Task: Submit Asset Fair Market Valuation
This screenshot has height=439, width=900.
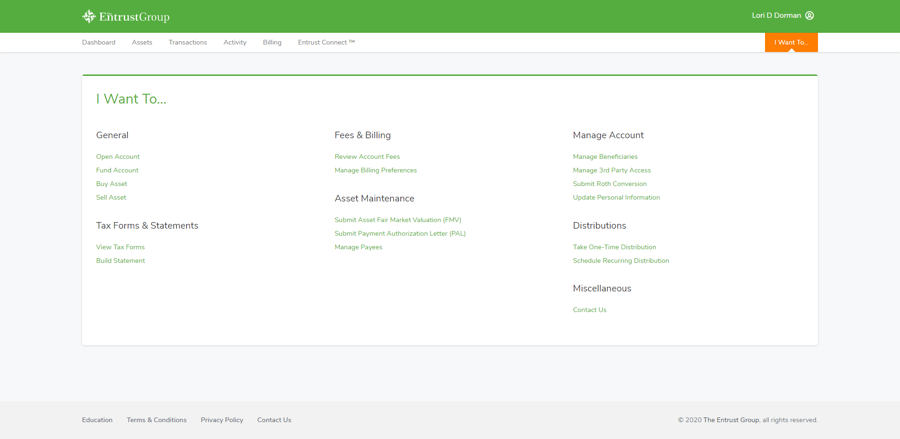Action: tap(397, 220)
